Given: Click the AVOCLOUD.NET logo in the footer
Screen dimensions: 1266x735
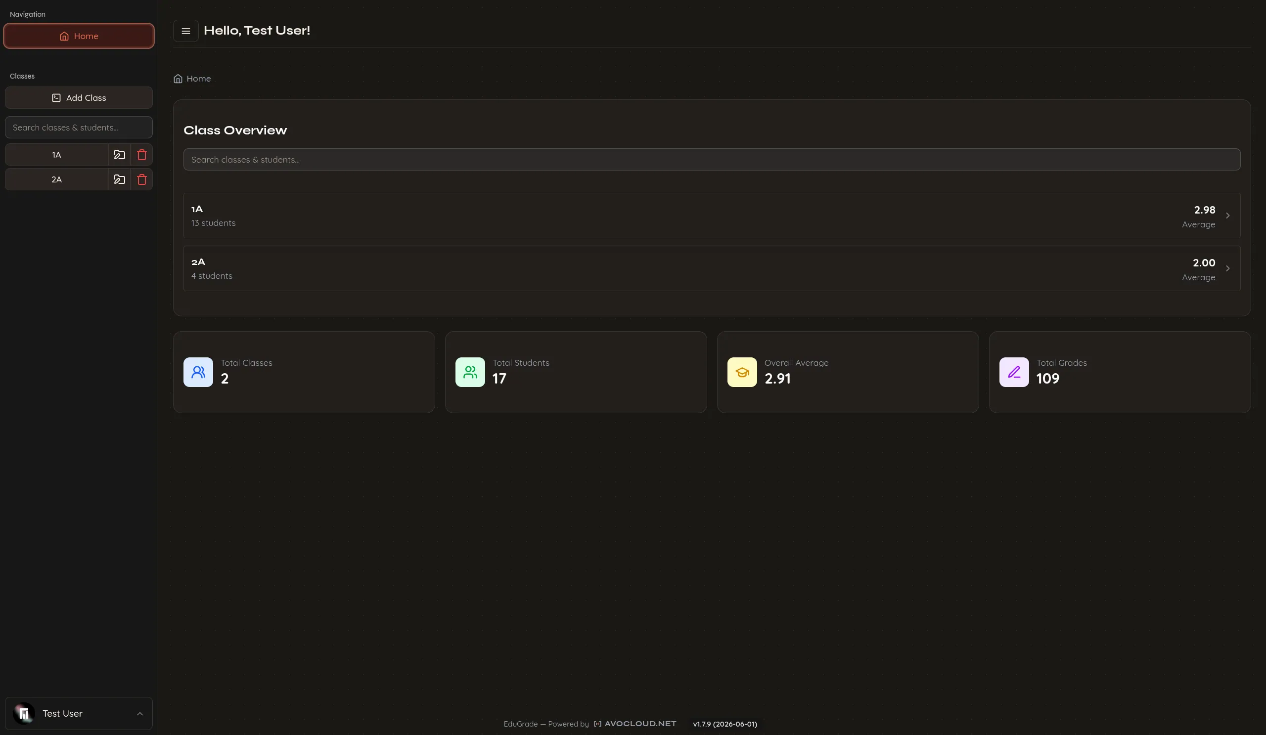Looking at the screenshot, I should coord(635,724).
